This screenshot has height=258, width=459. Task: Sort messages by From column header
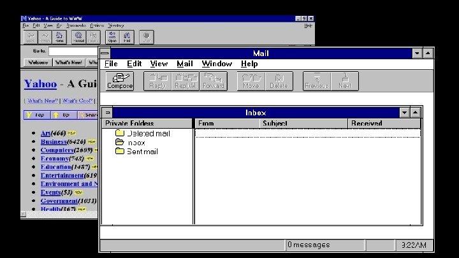click(x=227, y=124)
